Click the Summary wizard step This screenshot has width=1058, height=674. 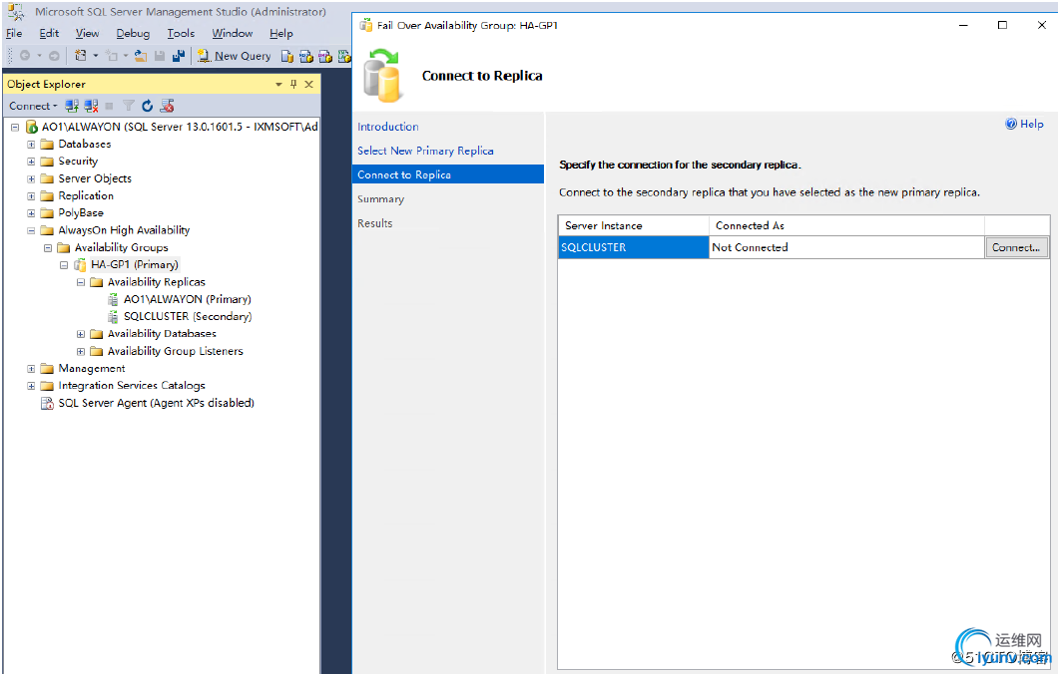[380, 198]
